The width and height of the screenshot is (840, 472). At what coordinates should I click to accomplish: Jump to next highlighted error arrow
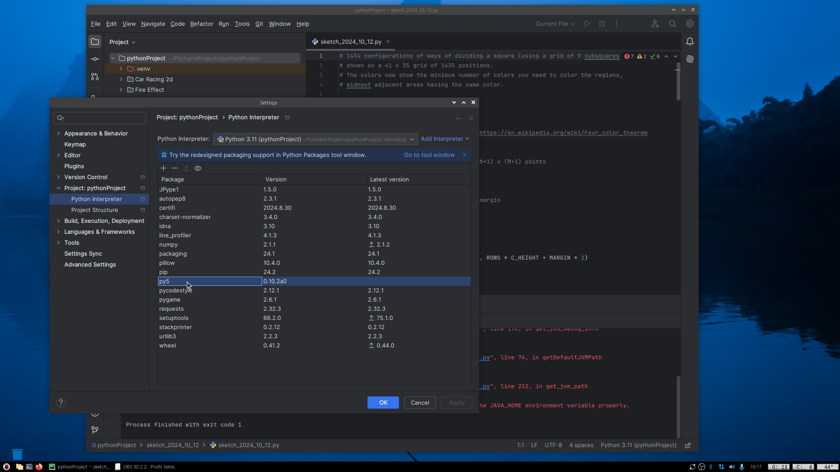point(675,56)
